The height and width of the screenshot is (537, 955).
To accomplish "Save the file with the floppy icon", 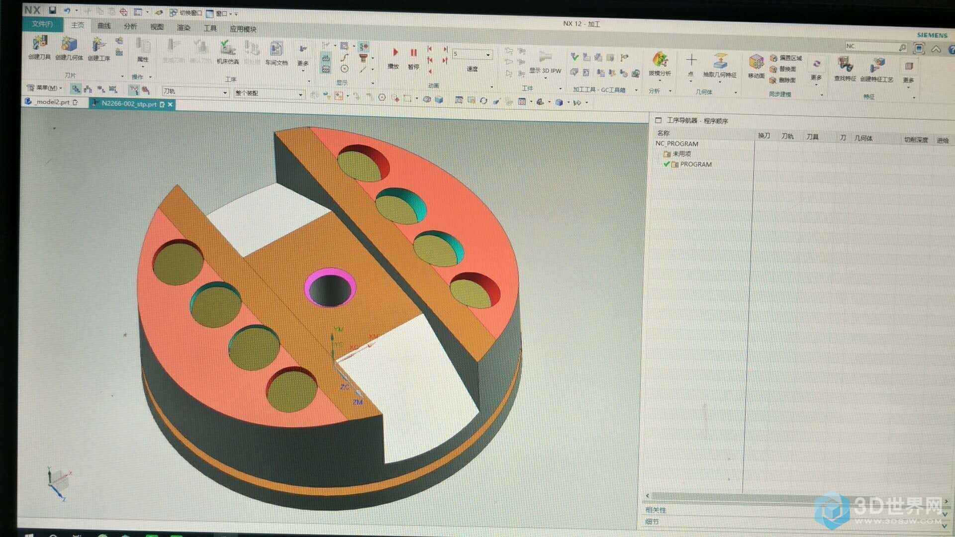I will coord(53,9).
